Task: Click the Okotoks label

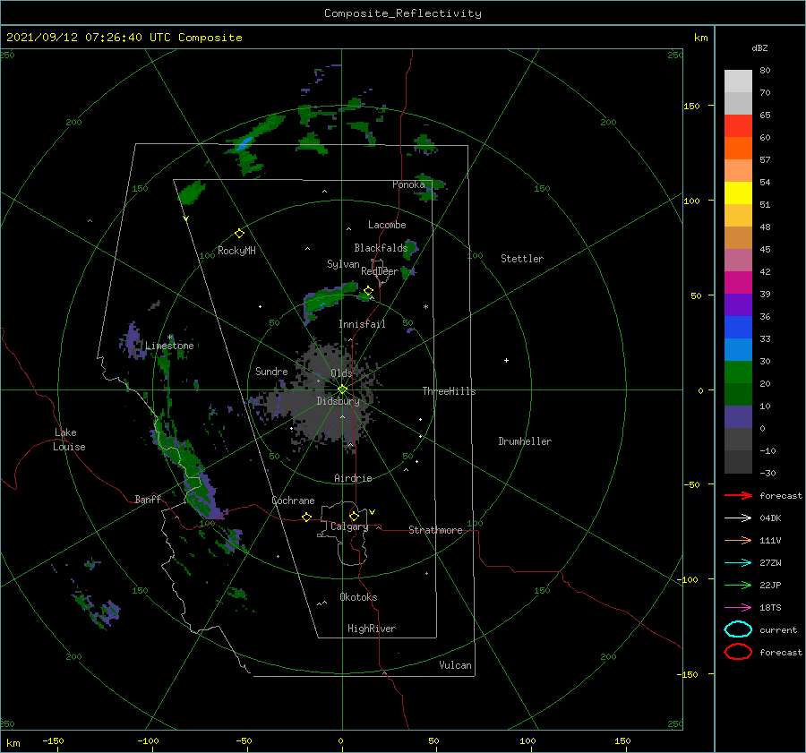Action: (358, 597)
